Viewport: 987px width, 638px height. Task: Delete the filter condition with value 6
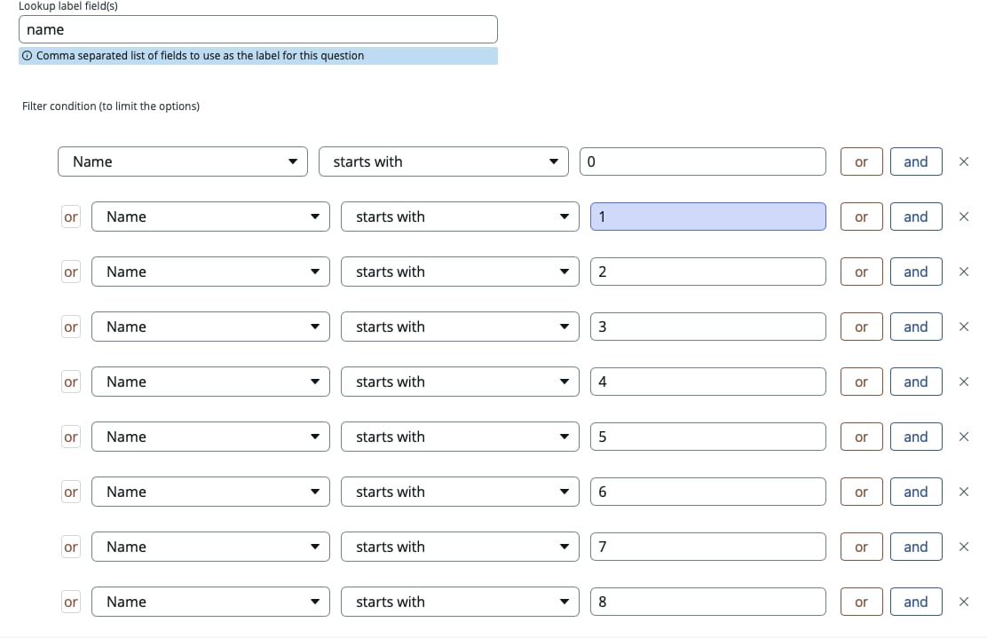click(x=964, y=492)
